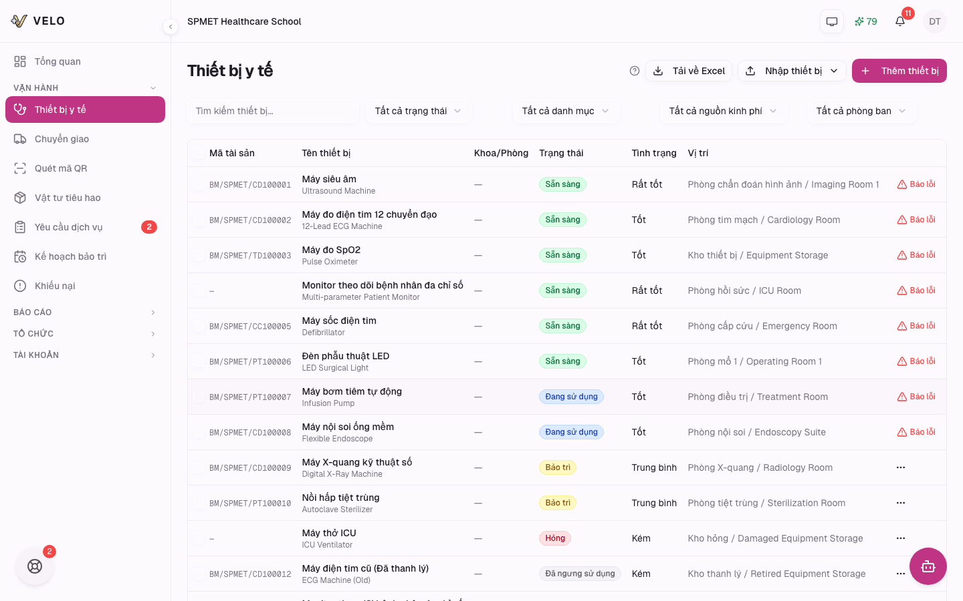Image resolution: width=963 pixels, height=601 pixels.
Task: Open the chatbot assistant floating button
Action: tap(928, 566)
